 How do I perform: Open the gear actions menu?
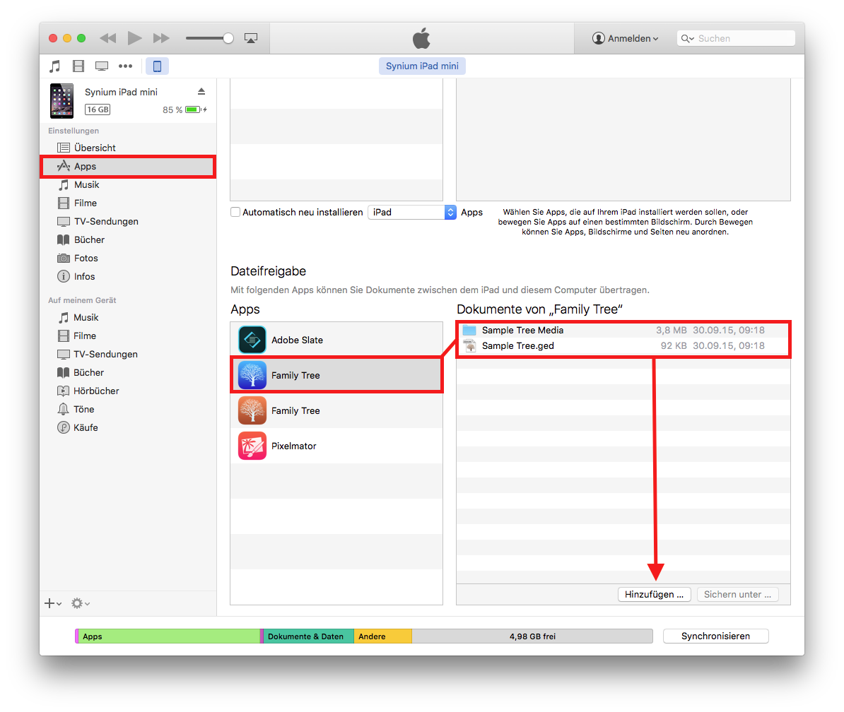point(80,603)
